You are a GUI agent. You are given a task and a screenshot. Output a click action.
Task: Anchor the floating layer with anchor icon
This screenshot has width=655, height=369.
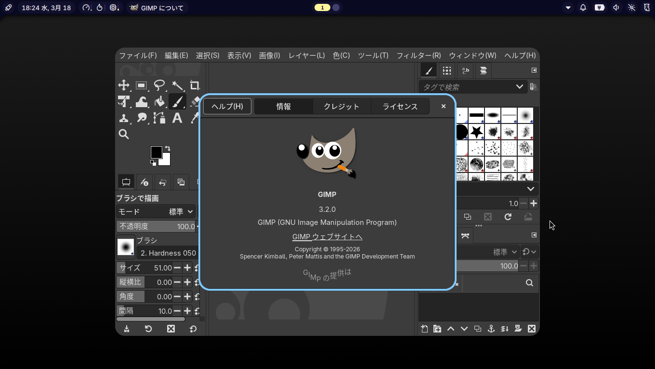pos(491,329)
